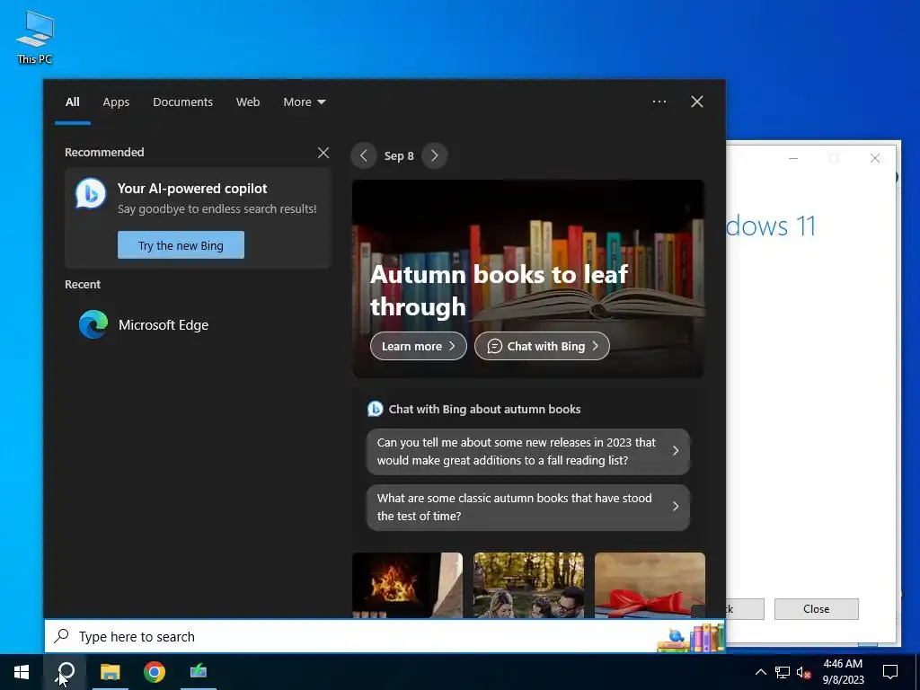Expand the More dropdown tab
This screenshot has height=690, width=920.
304,102
